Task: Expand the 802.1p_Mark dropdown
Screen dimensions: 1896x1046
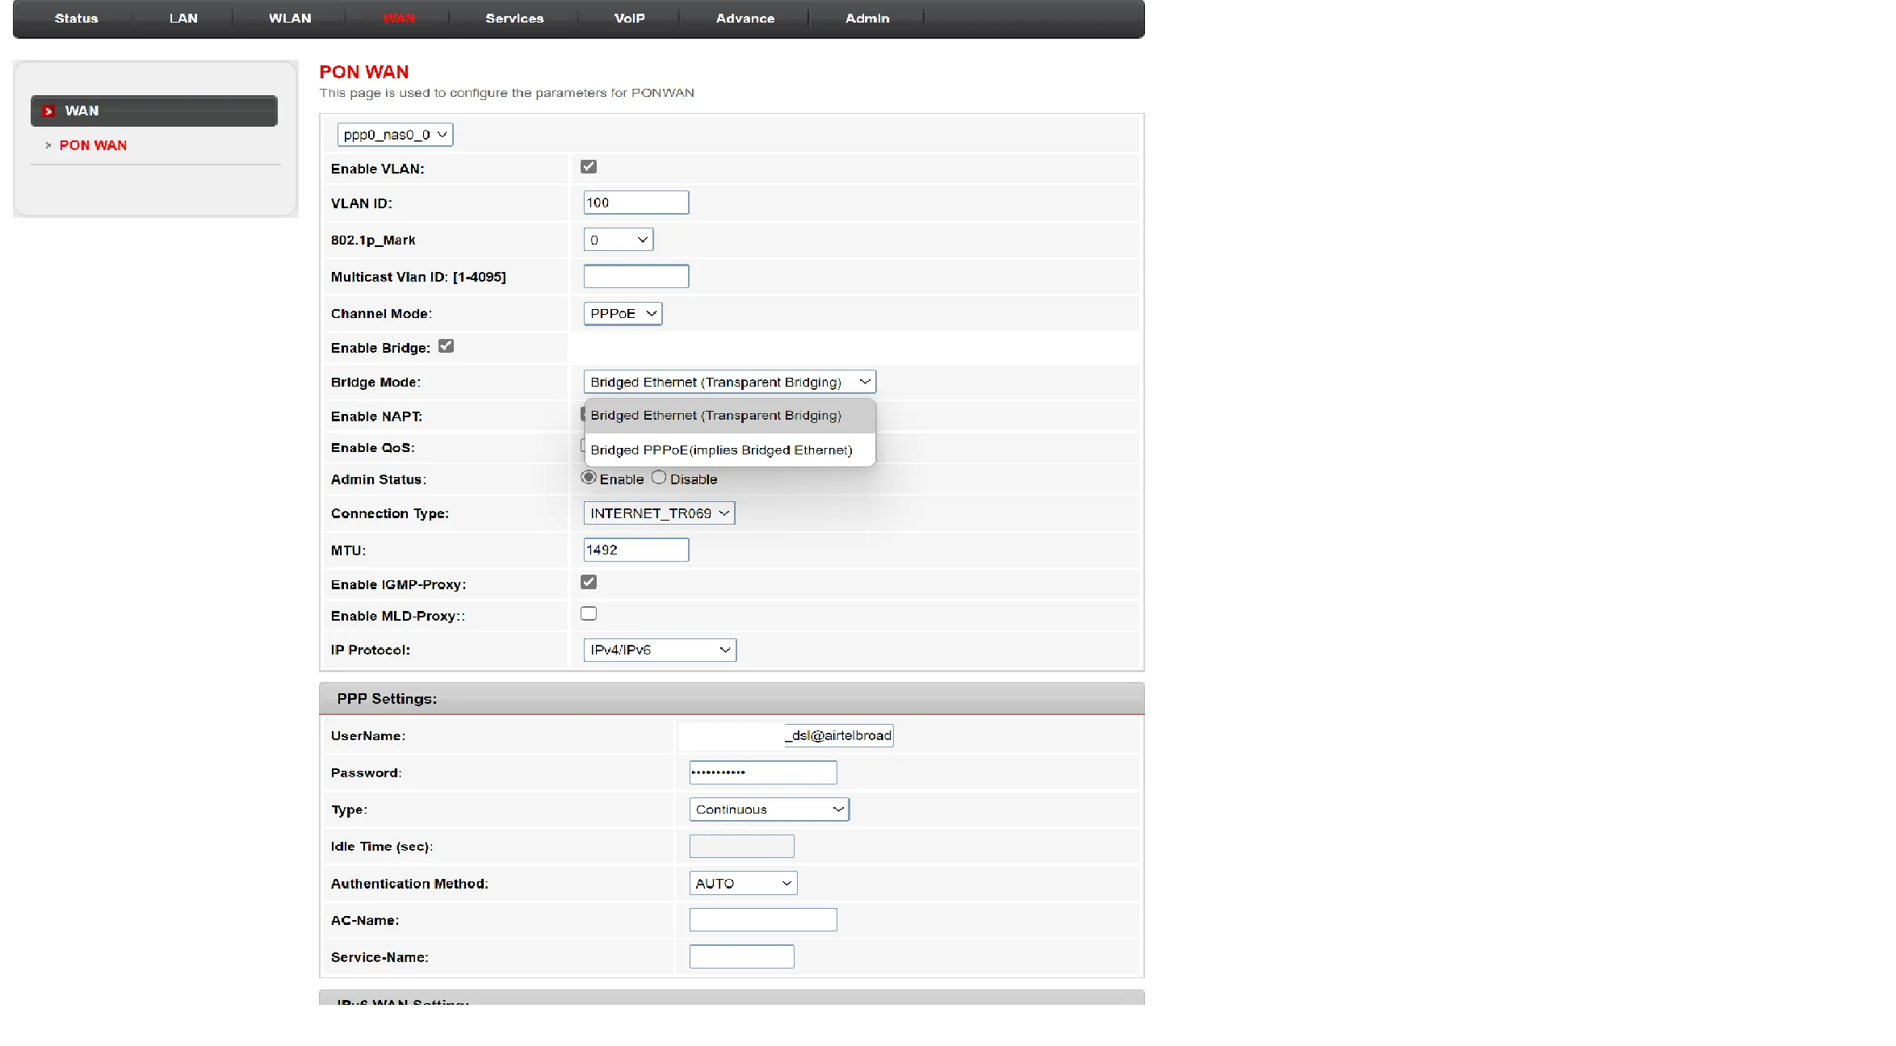Action: coord(618,240)
